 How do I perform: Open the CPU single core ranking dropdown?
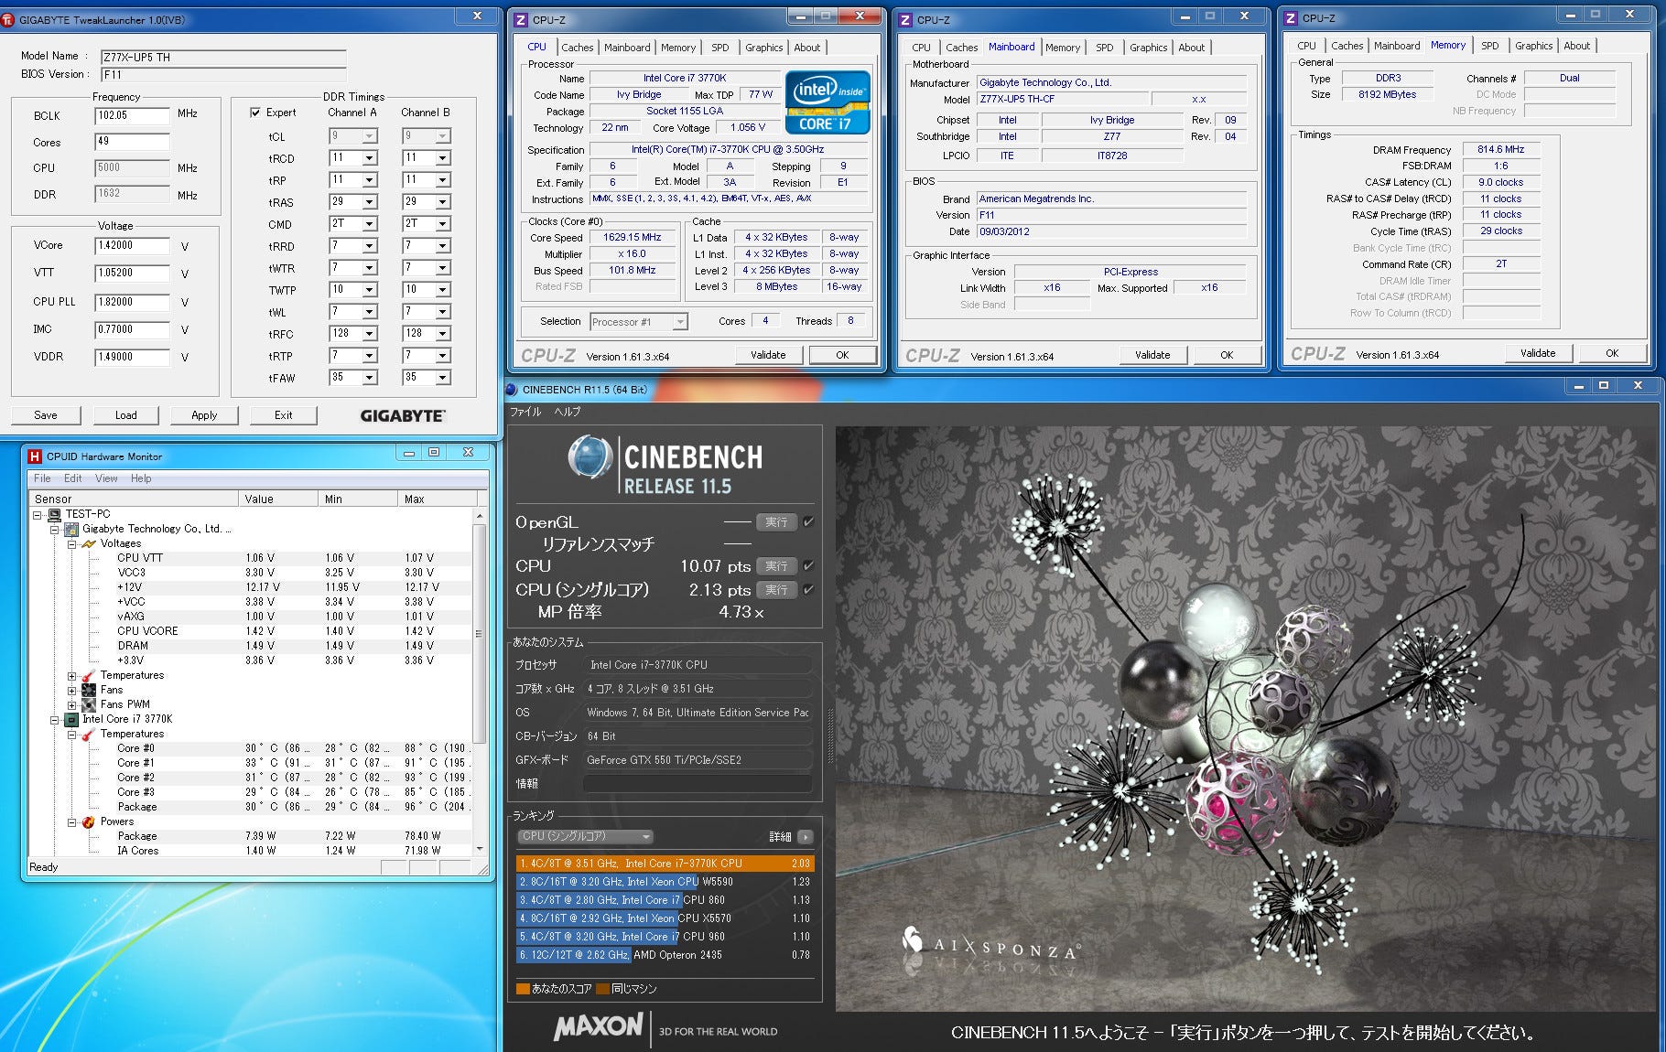coord(585,836)
